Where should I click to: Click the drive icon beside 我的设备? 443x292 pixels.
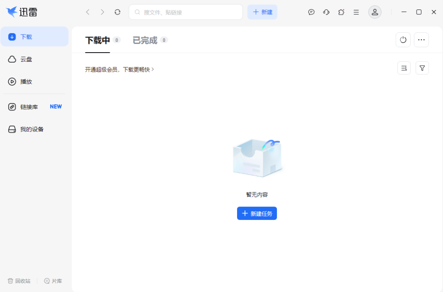pyautogui.click(x=12, y=129)
